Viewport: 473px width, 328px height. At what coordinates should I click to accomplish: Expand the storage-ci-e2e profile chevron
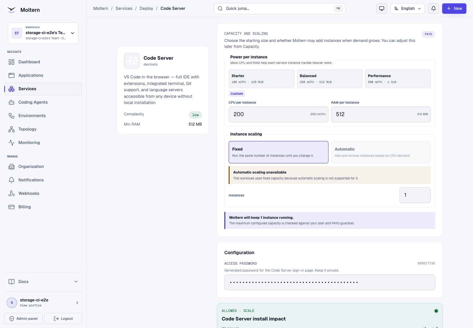(77, 303)
